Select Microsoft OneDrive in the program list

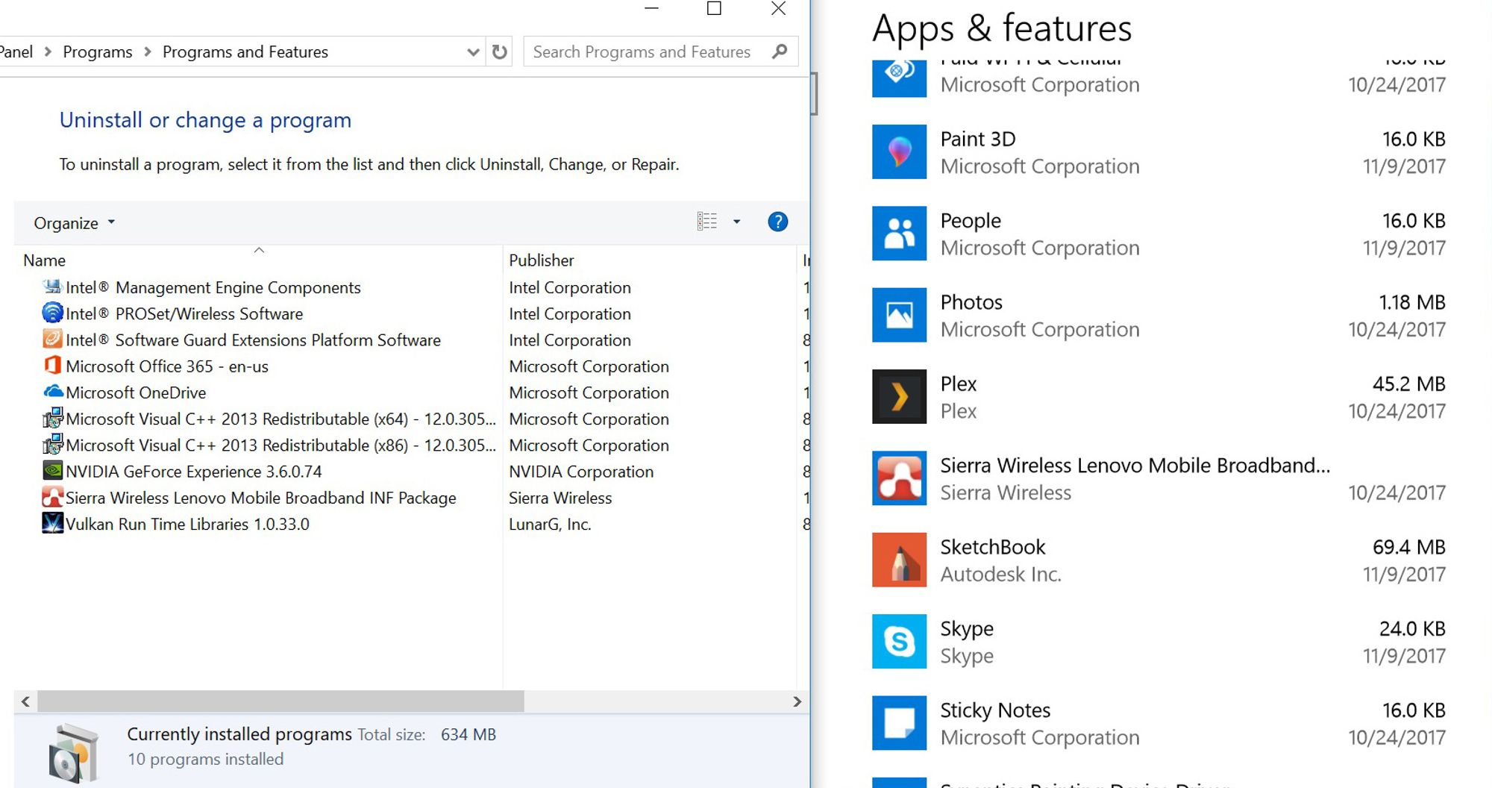[x=136, y=393]
